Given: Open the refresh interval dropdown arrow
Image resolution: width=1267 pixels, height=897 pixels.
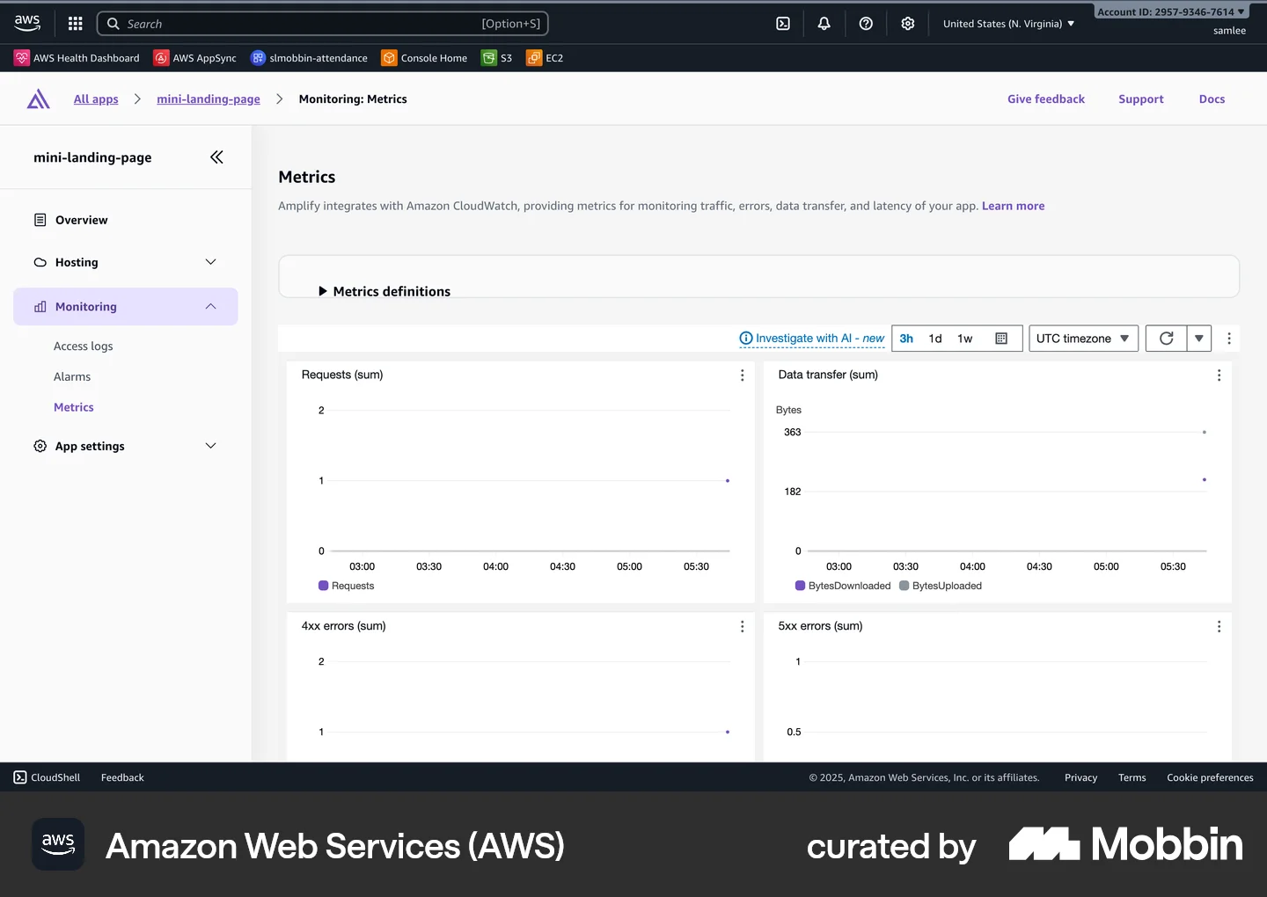Looking at the screenshot, I should (x=1198, y=339).
